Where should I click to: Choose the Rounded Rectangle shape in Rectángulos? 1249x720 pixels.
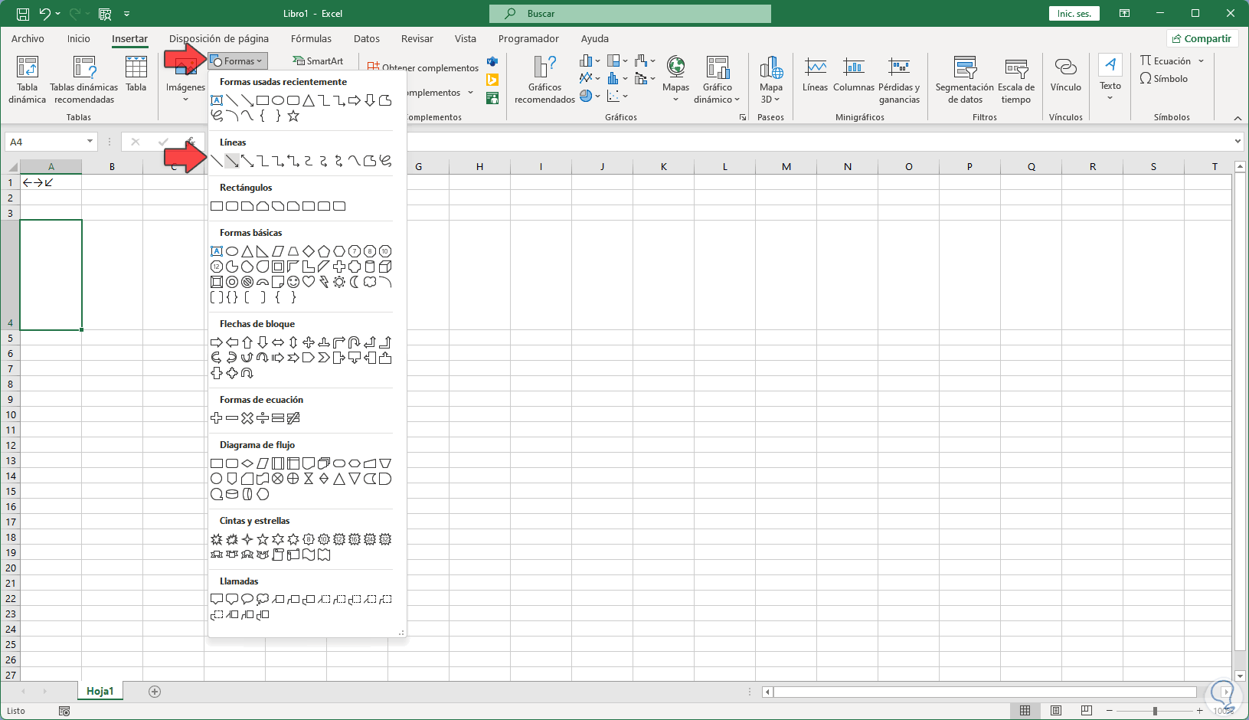pyautogui.click(x=232, y=206)
